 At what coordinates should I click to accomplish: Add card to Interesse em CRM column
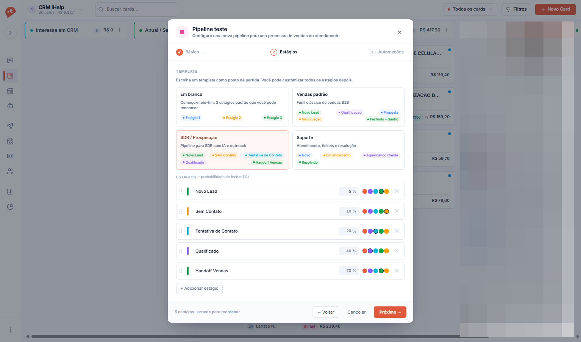119,30
